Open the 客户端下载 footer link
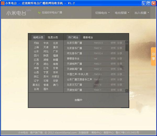 coord(37,133)
